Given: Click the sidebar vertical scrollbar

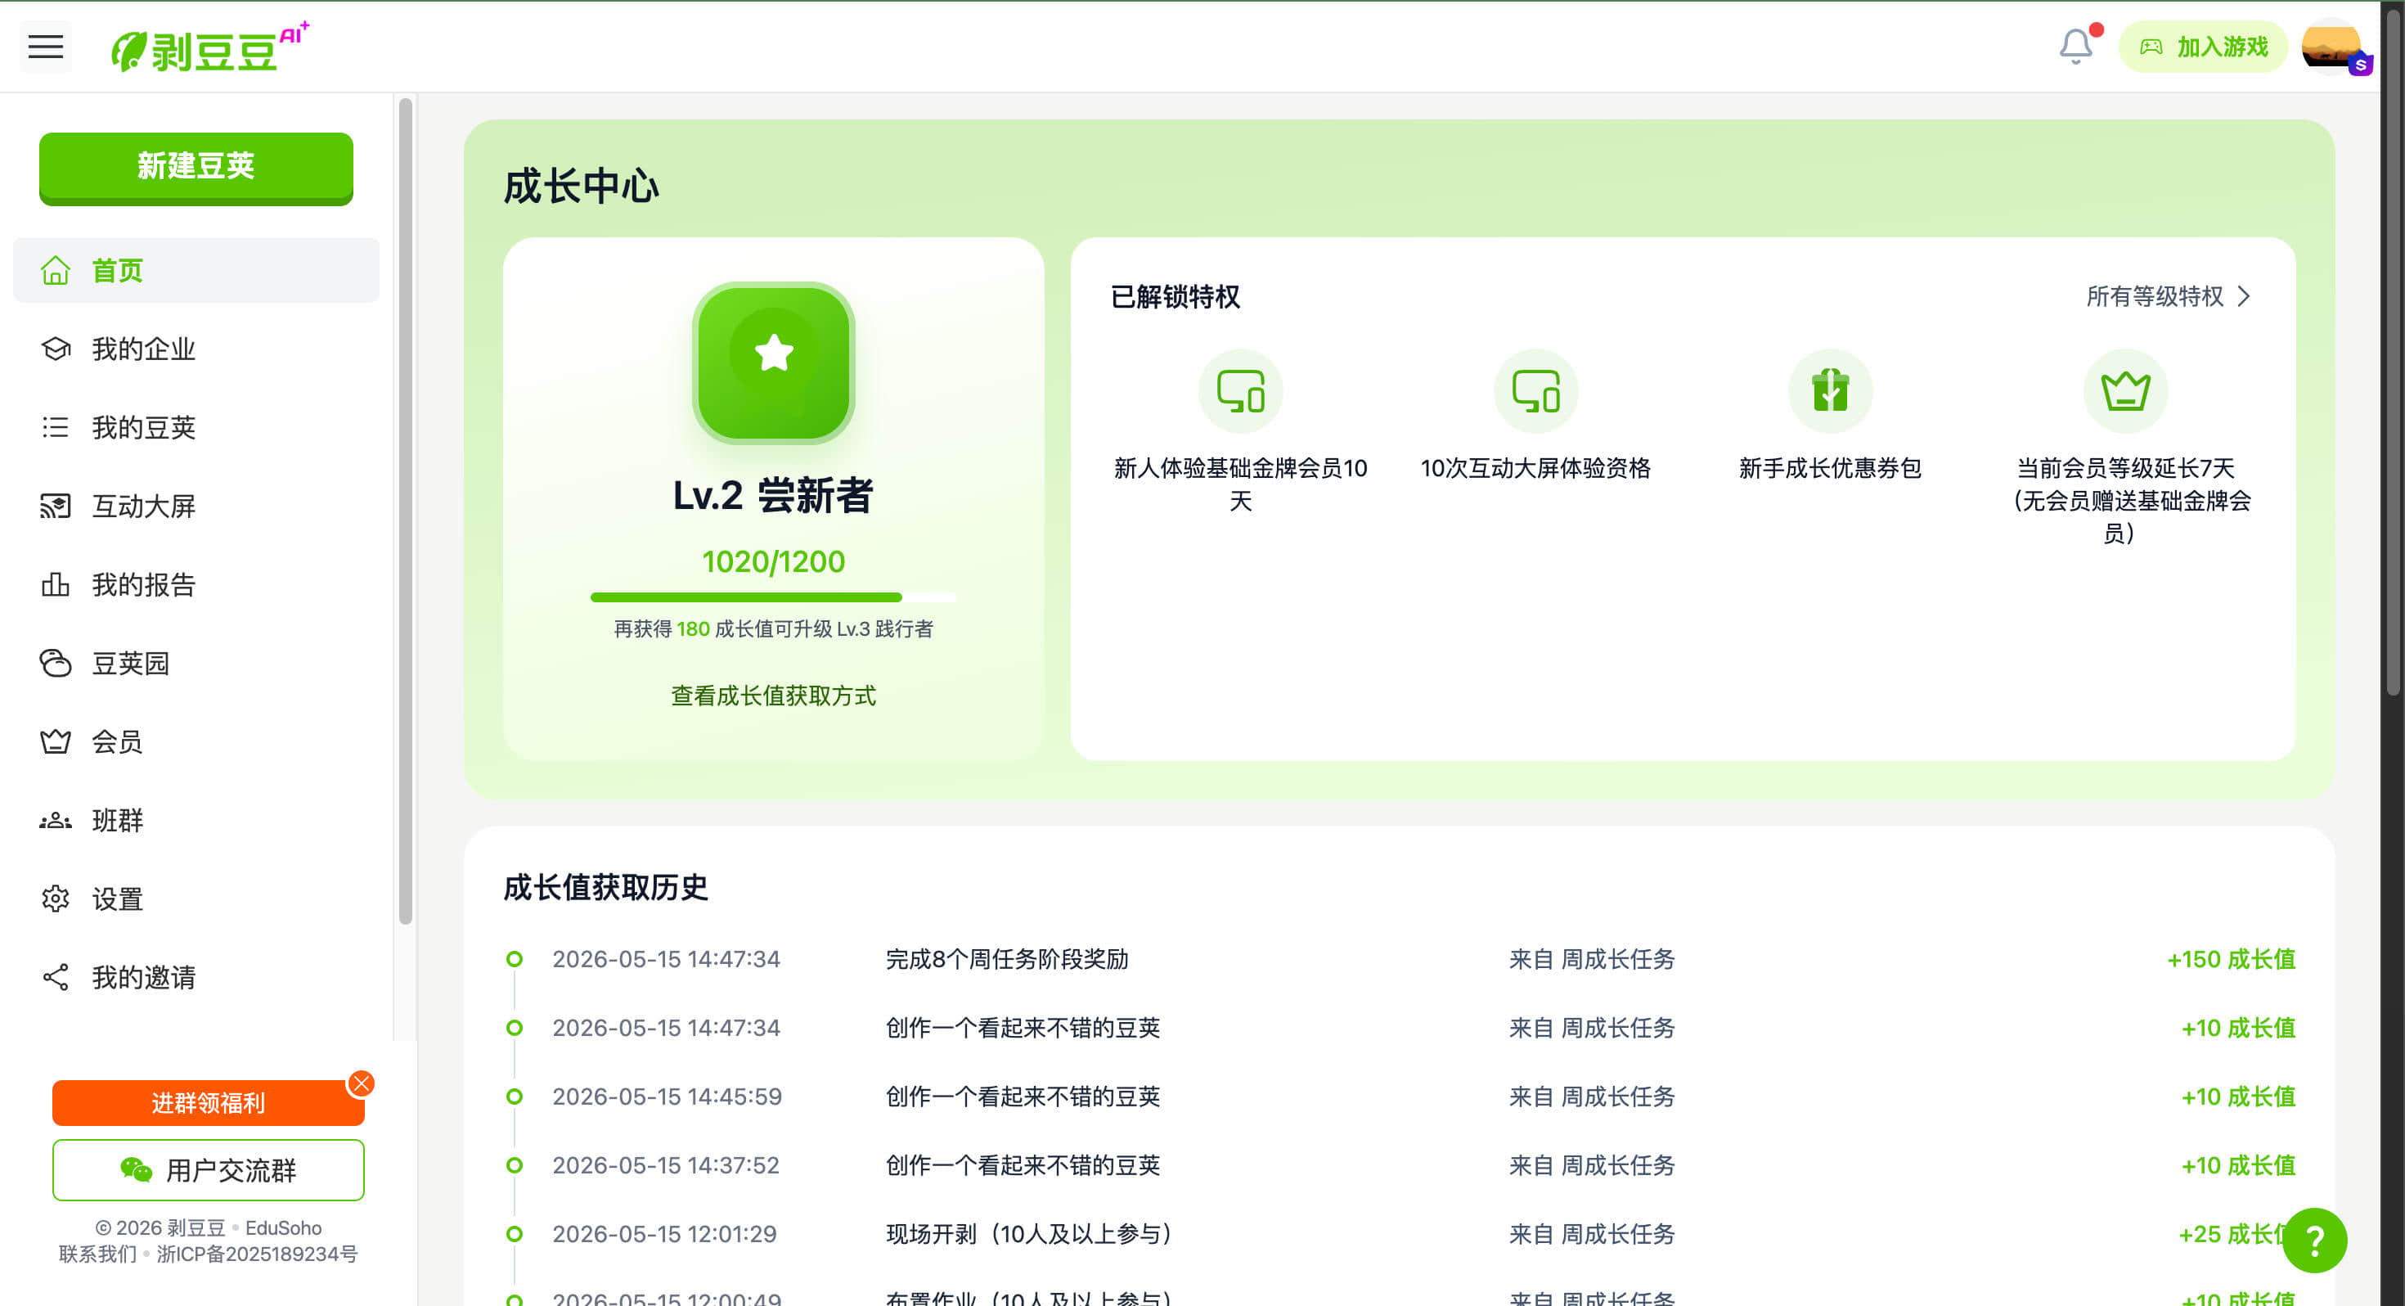Looking at the screenshot, I should coord(405,511).
